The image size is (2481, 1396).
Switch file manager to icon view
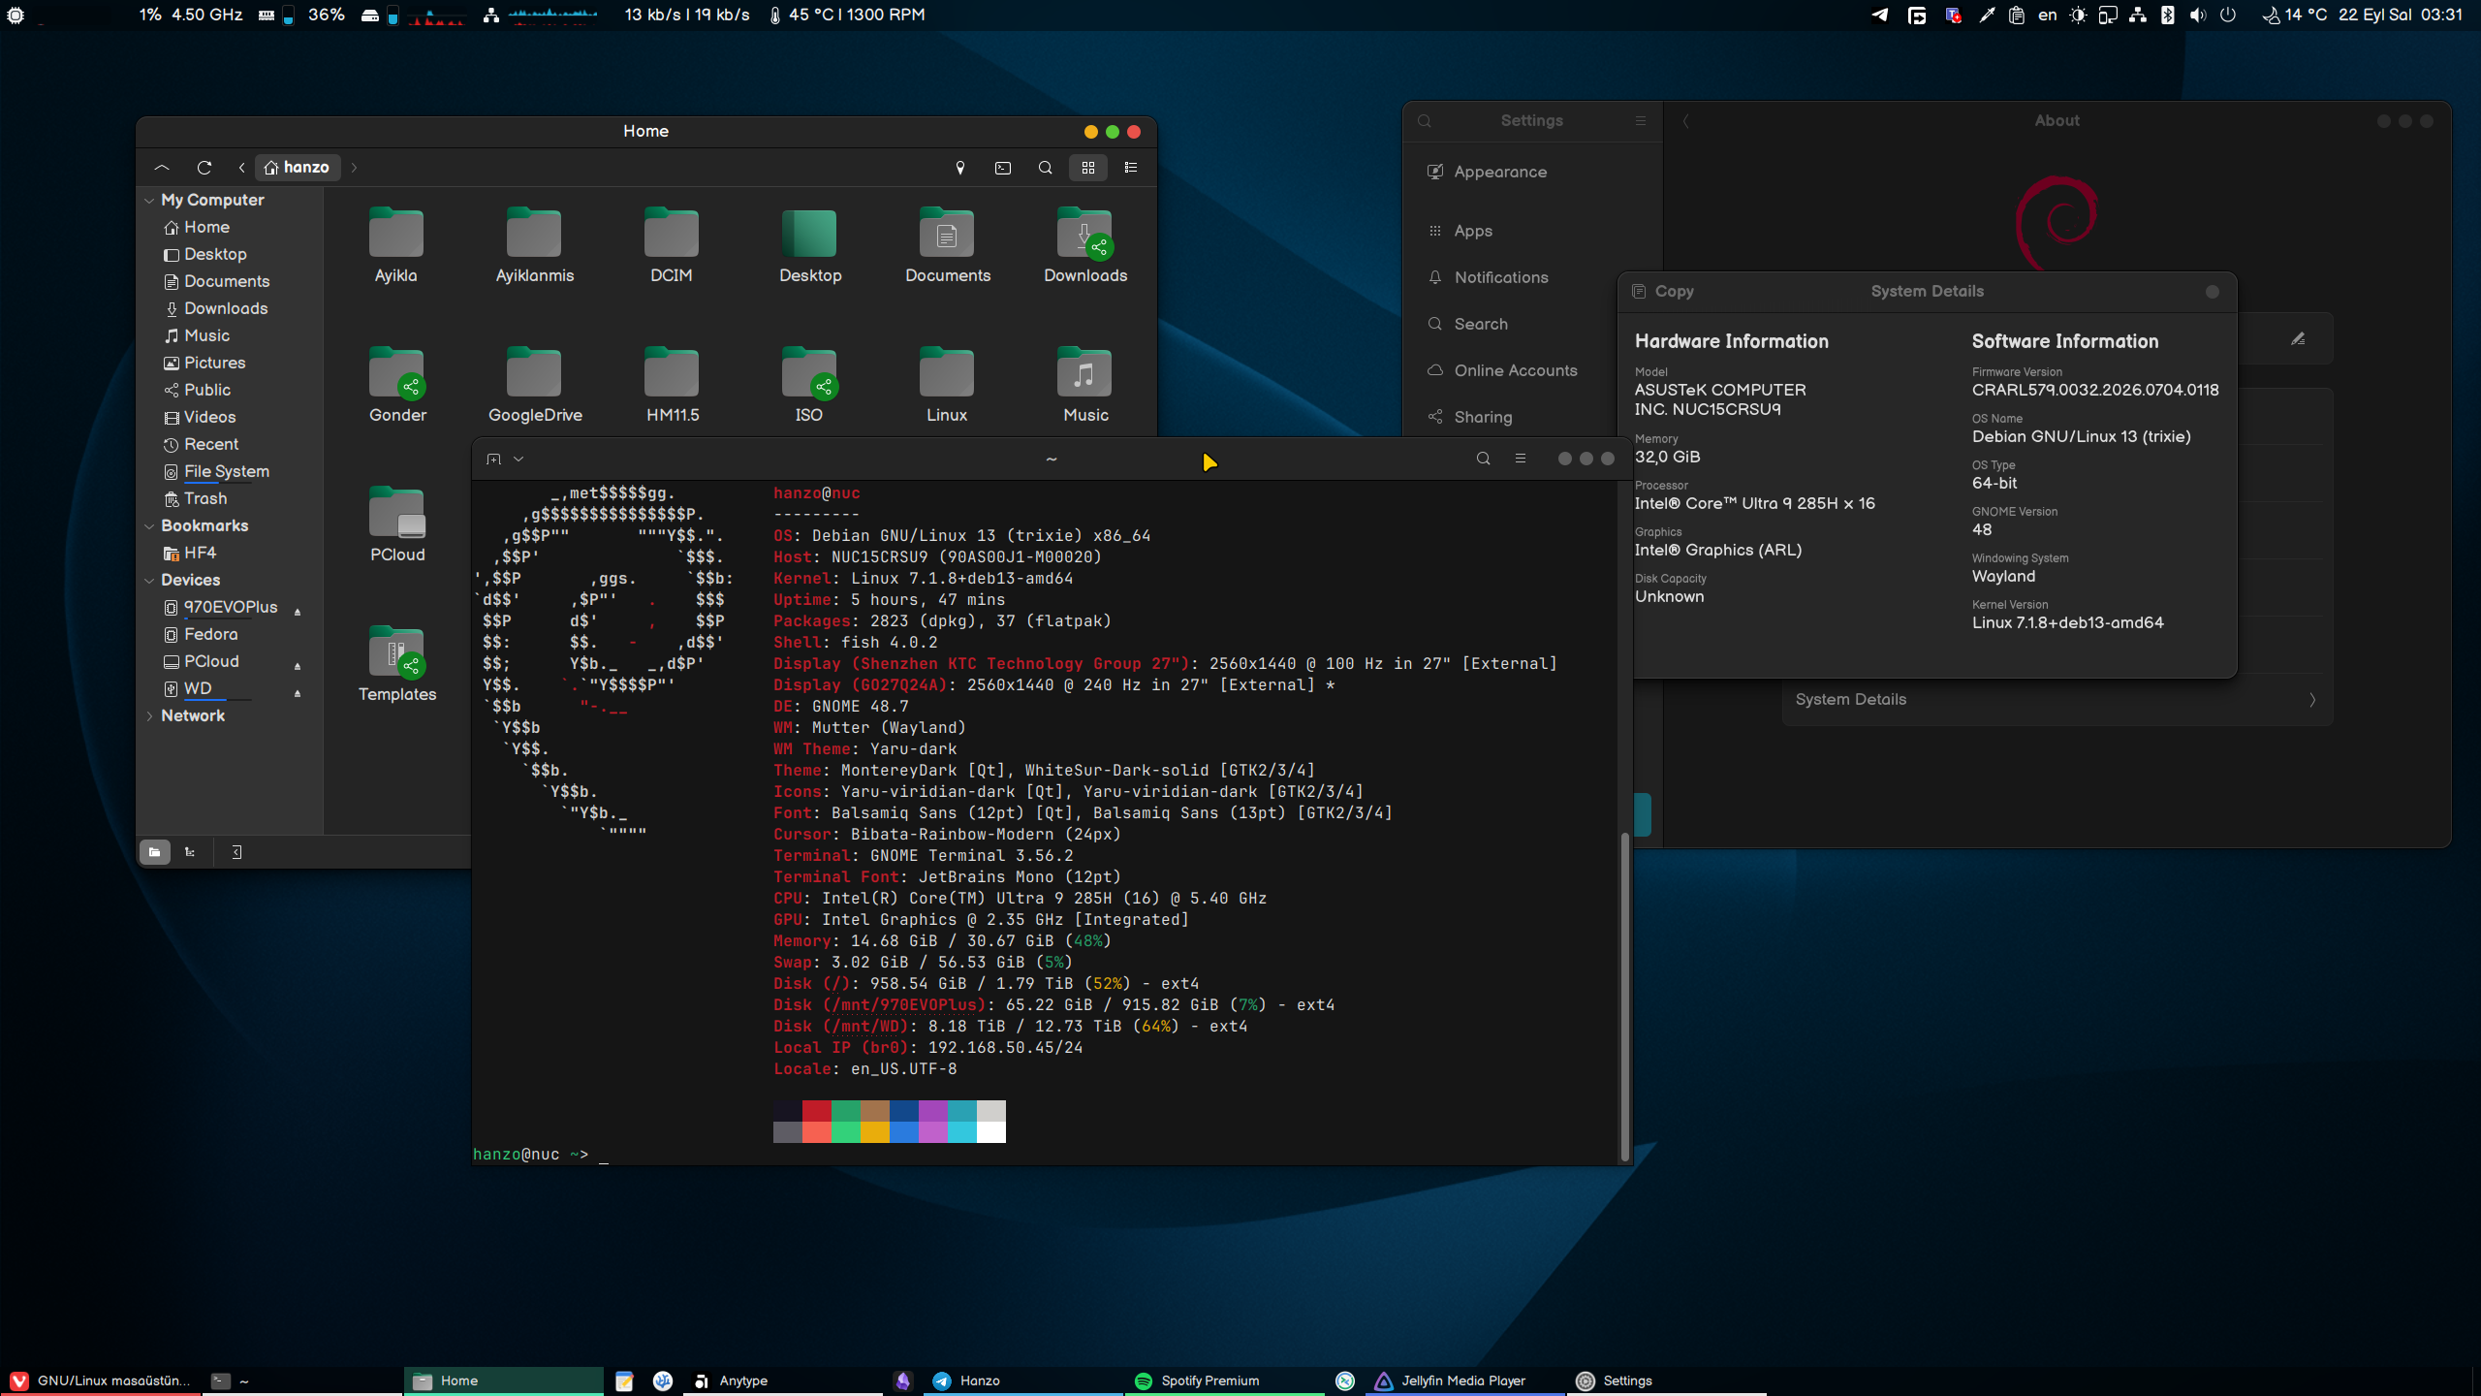pos(1088,168)
